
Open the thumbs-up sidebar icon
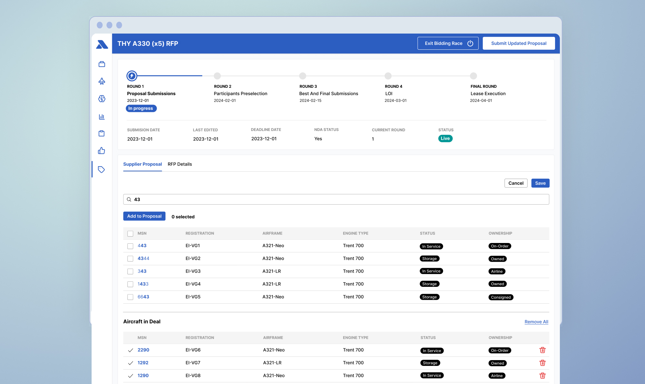click(102, 151)
